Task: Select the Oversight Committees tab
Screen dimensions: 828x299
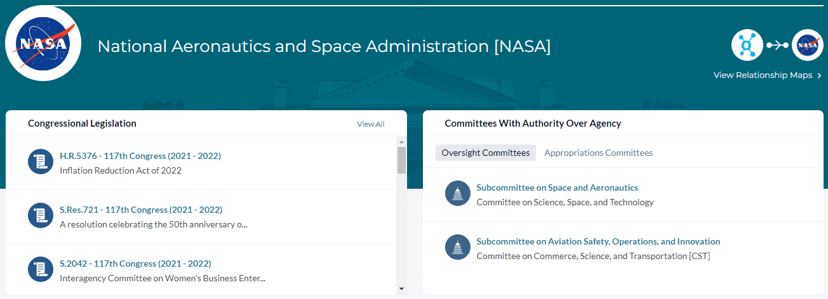Action: tap(486, 153)
